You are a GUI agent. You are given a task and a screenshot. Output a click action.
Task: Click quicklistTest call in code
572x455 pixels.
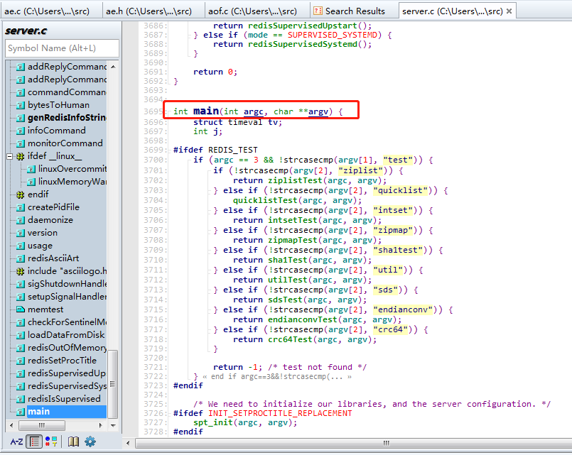(x=265, y=200)
